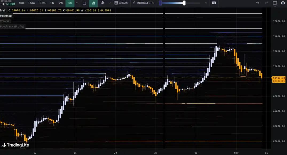
Task: Toggle the Heatmap layer label
Action: tap(6, 16)
